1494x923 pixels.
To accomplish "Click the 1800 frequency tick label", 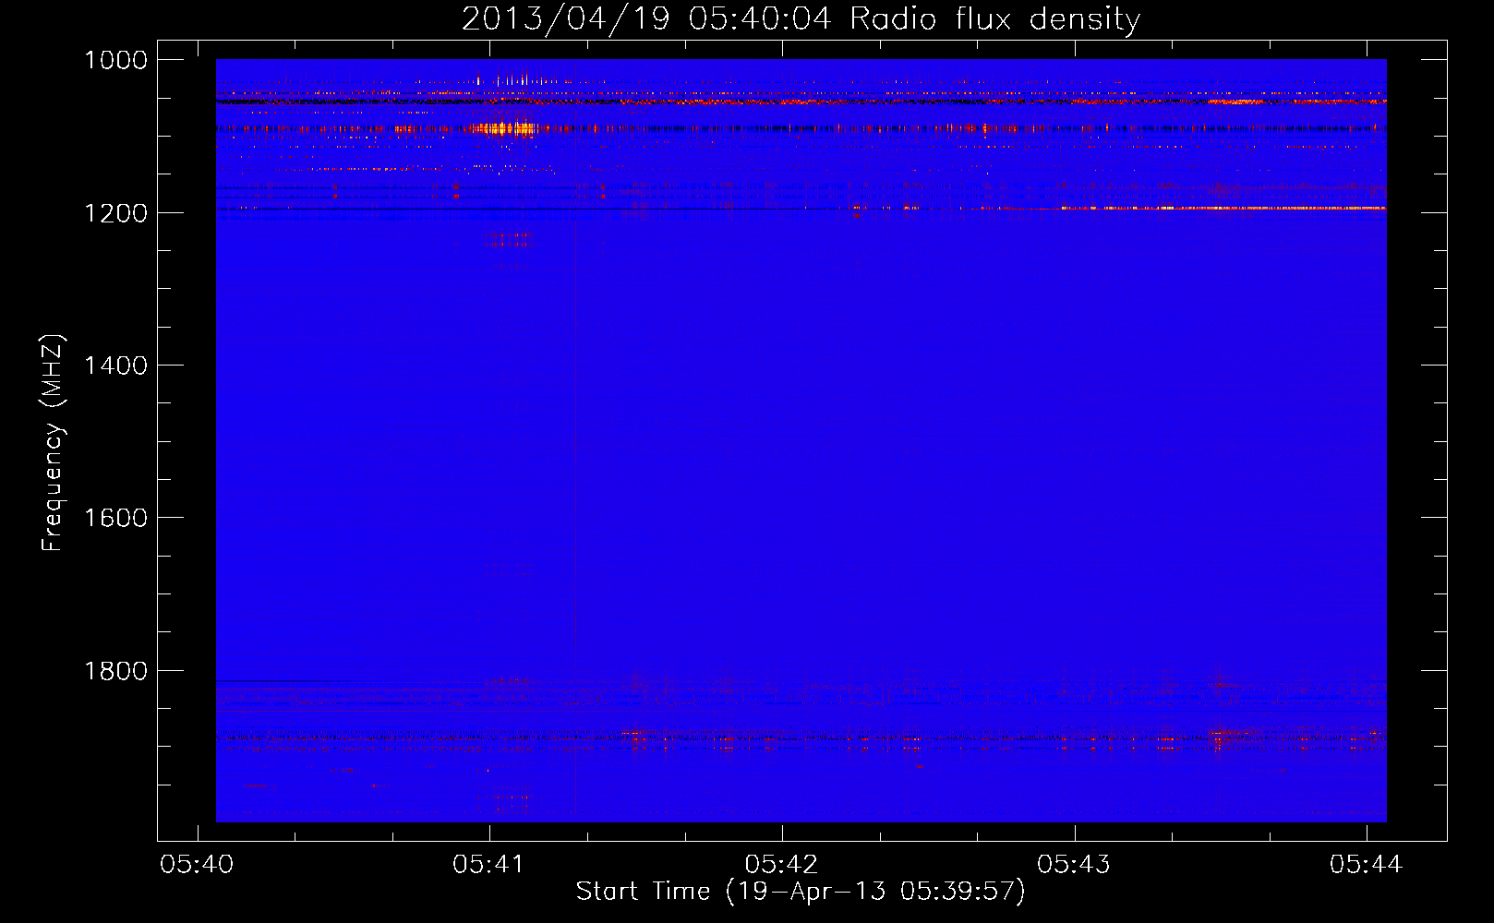I will [115, 671].
